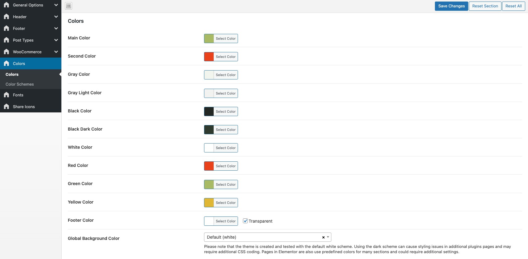Pick the Main Color green swatch
Viewport: 528px width, 259px height.
(209, 38)
